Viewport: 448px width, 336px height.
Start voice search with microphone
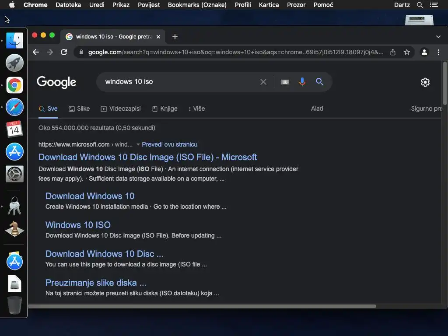point(302,82)
